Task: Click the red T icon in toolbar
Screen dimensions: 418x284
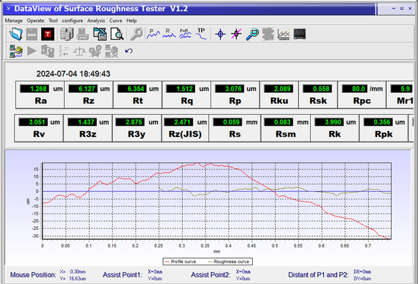Action: pyautogui.click(x=47, y=33)
